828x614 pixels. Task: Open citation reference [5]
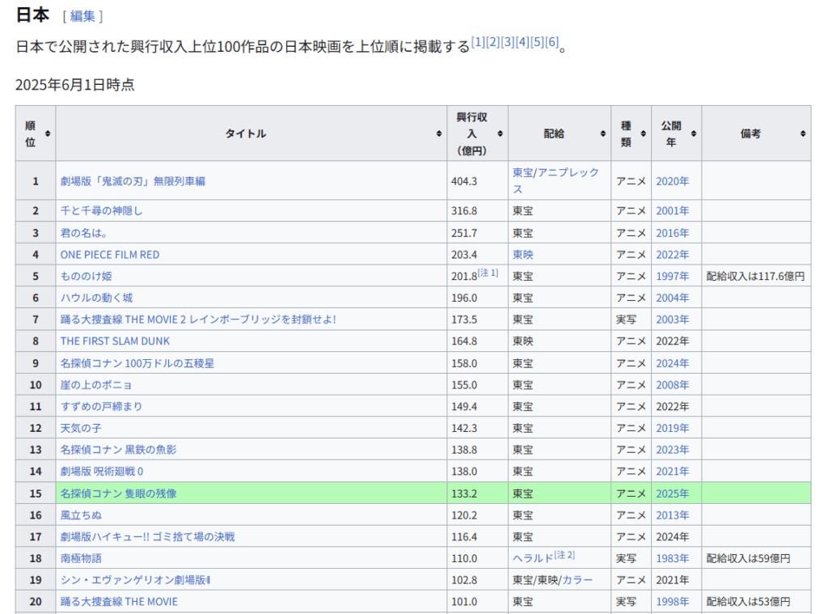[x=537, y=42]
